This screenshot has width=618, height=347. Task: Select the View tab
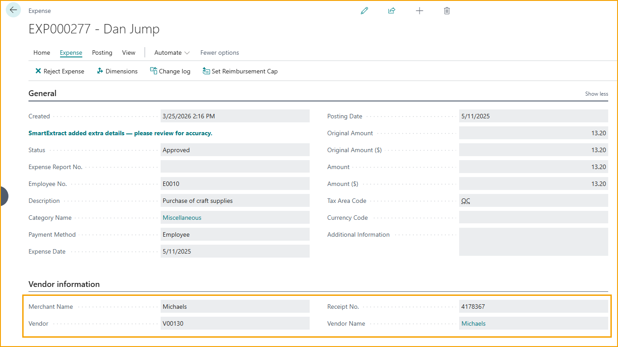pyautogui.click(x=129, y=52)
